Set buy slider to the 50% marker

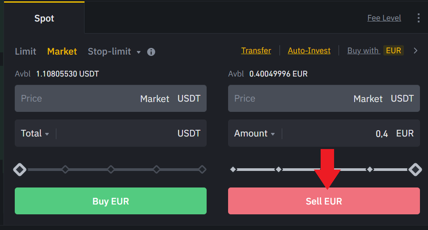pos(111,170)
